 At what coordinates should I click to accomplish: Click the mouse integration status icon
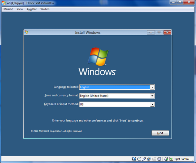[x=166, y=159]
